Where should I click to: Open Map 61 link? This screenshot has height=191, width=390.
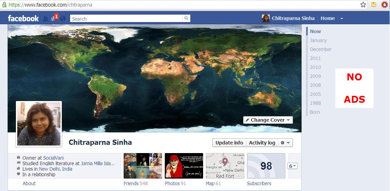point(213,183)
